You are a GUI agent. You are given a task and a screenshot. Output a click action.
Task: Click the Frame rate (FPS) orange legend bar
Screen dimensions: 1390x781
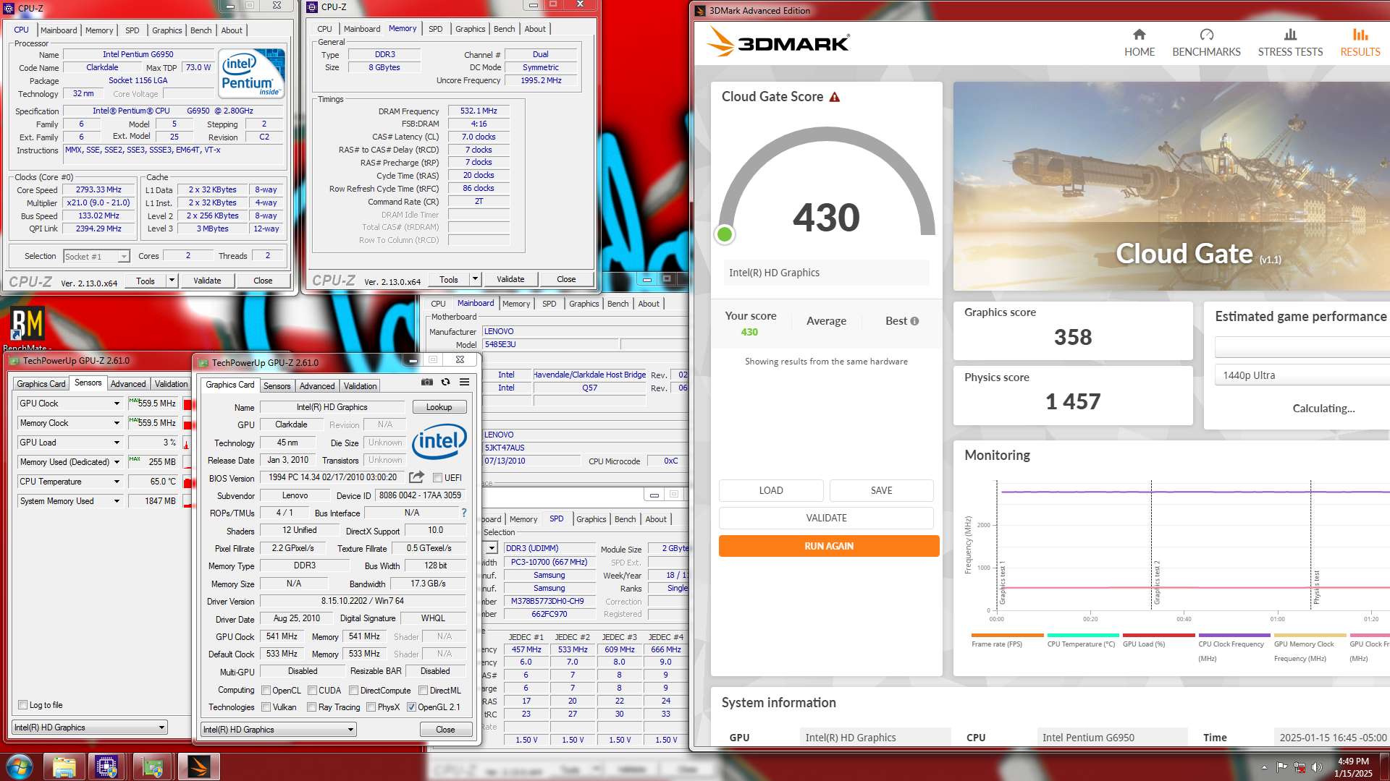[1008, 635]
